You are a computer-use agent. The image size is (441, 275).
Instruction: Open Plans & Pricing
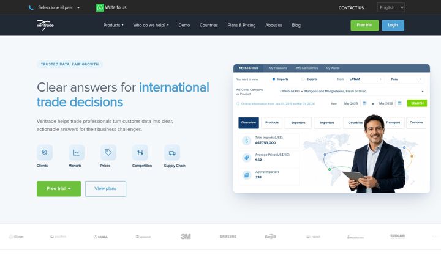coord(241,25)
